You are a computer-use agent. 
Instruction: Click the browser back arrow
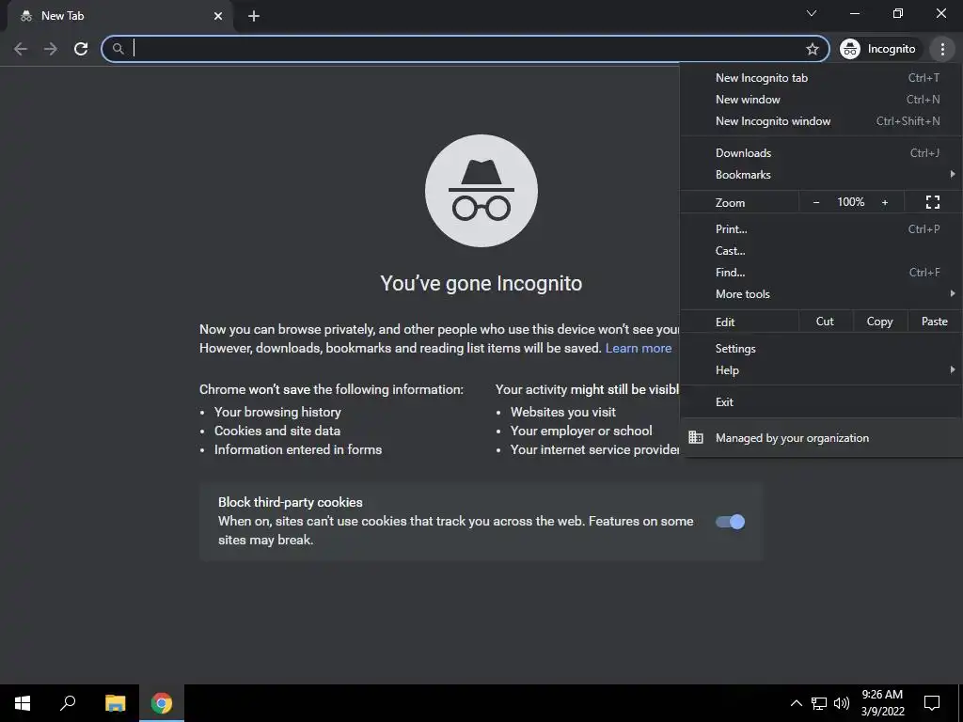pyautogui.click(x=21, y=49)
